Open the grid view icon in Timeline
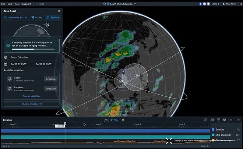This screenshot has width=243, height=149. click(218, 120)
